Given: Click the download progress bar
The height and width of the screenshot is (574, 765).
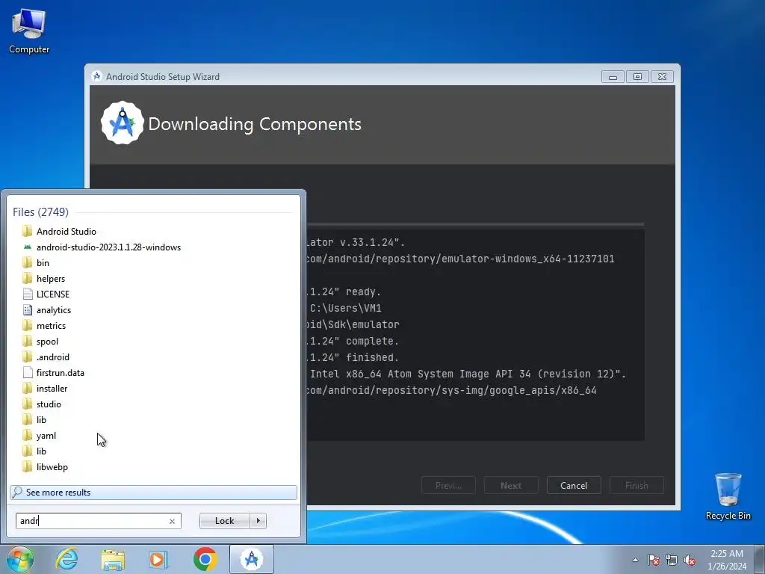Looking at the screenshot, I should click(475, 224).
